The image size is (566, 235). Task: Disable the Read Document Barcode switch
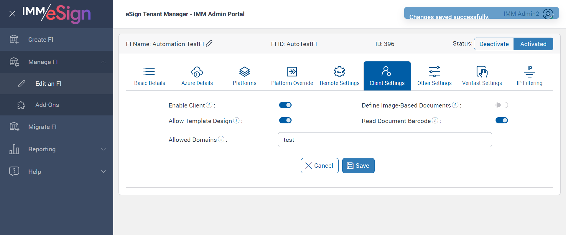tap(501, 120)
